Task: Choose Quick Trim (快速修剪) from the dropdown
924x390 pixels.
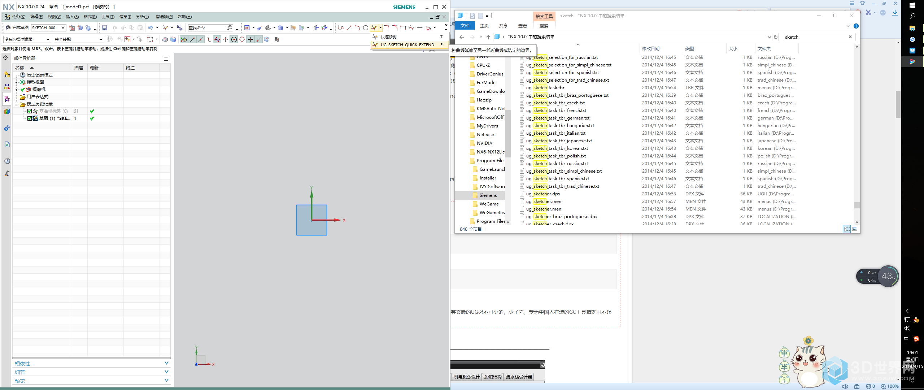Action: pos(410,37)
